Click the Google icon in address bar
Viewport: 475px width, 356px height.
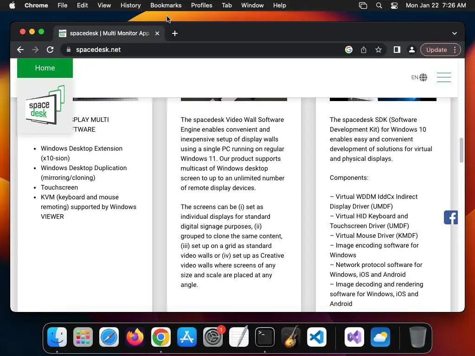(x=349, y=50)
